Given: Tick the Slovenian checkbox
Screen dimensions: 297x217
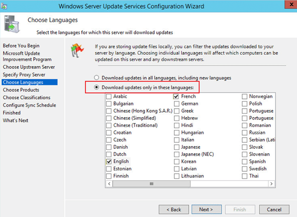Looking at the screenshot, I should pos(244,154).
